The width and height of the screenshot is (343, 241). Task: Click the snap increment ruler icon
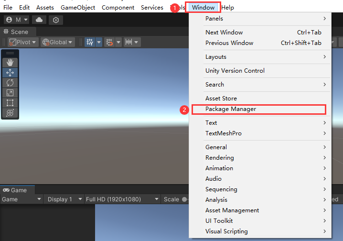[x=129, y=42]
